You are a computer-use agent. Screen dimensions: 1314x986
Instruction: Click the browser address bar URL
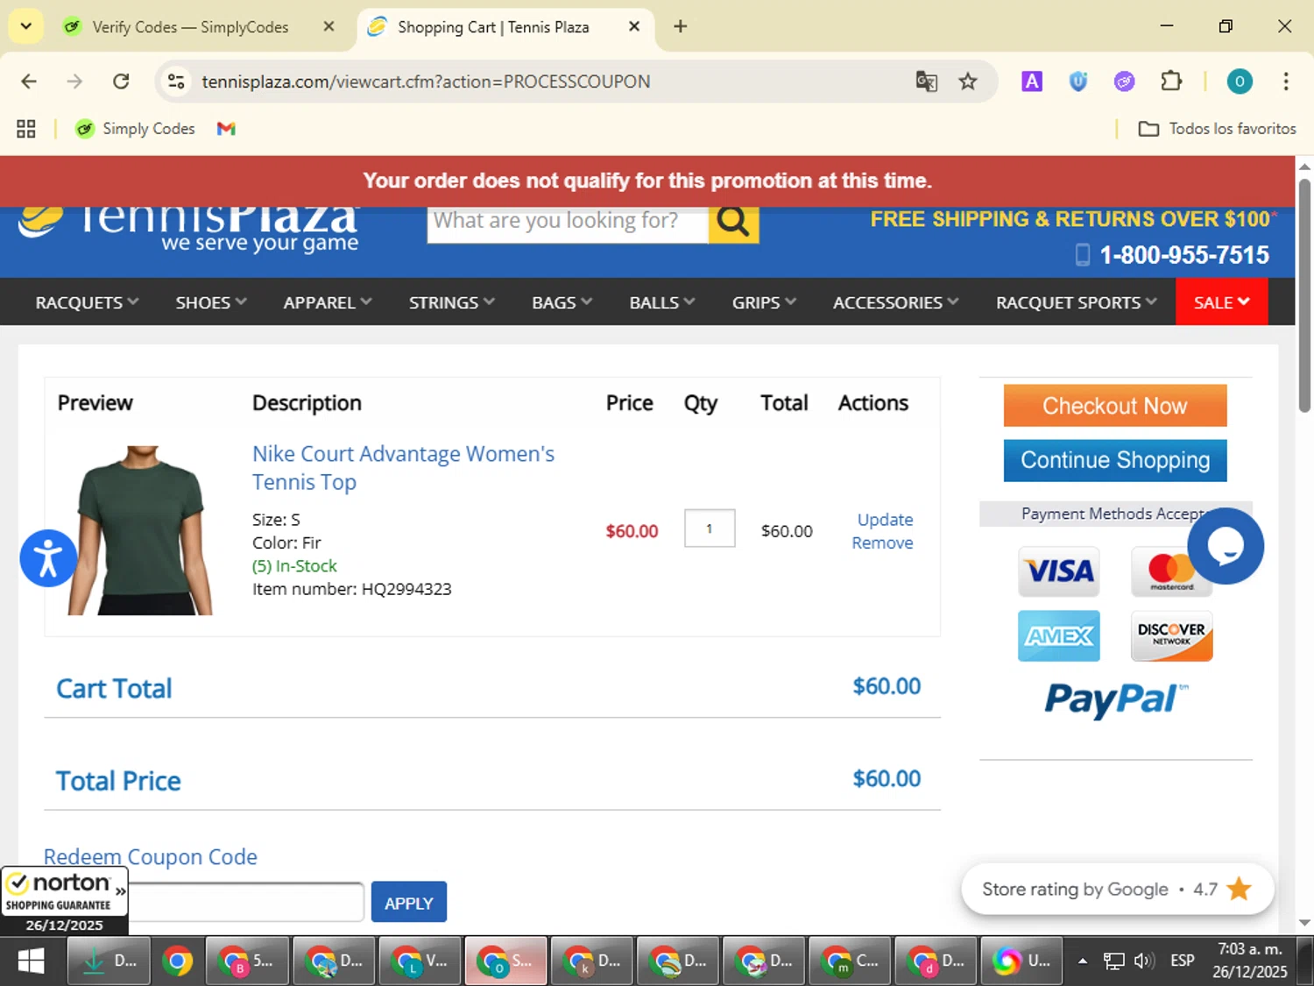pyautogui.click(x=426, y=82)
